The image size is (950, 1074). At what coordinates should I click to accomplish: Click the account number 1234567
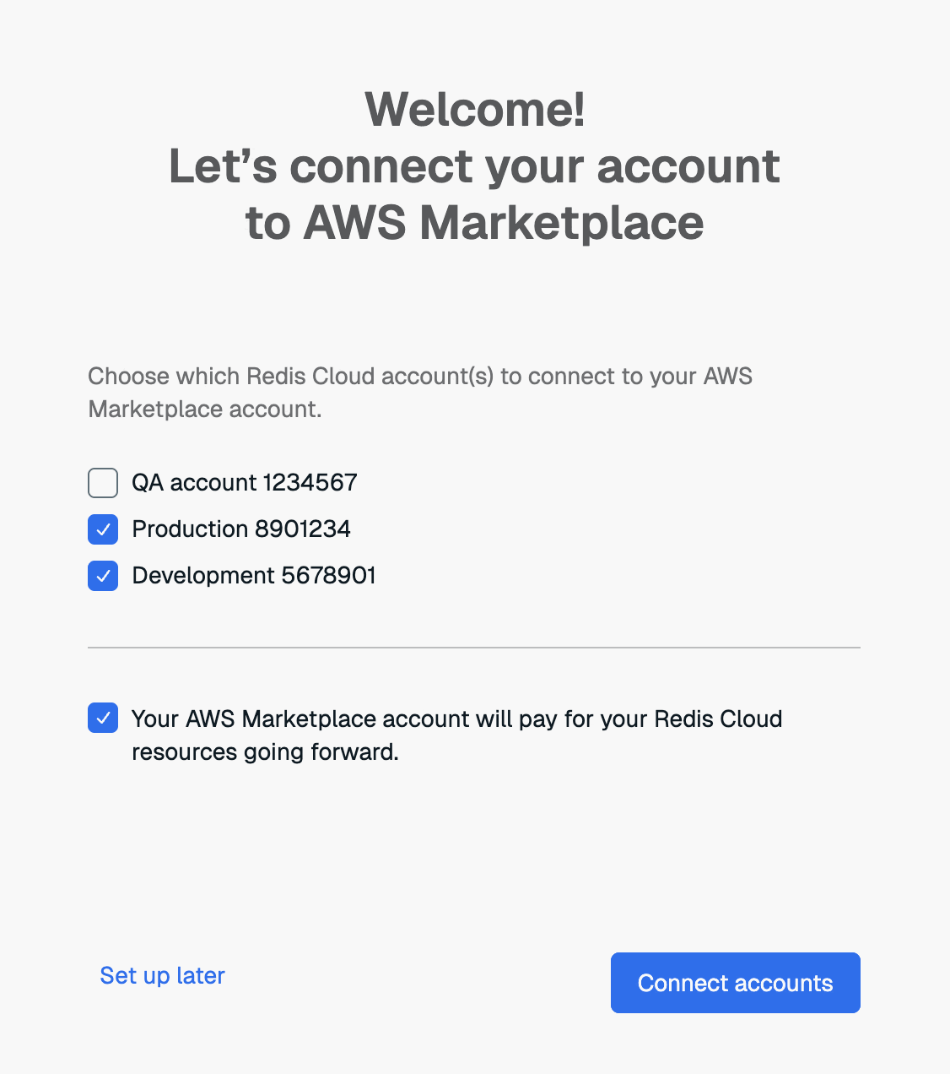[310, 483]
